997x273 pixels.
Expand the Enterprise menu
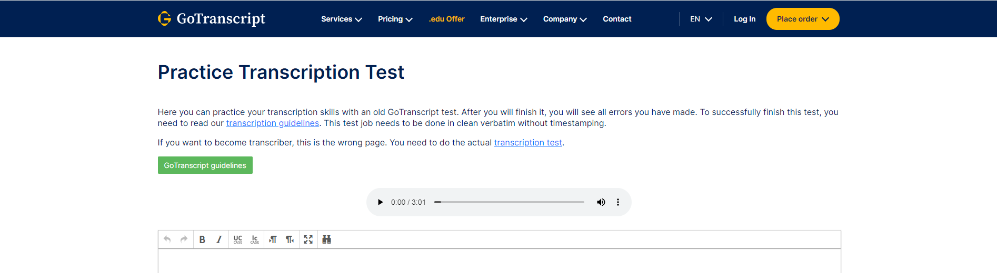pos(504,19)
